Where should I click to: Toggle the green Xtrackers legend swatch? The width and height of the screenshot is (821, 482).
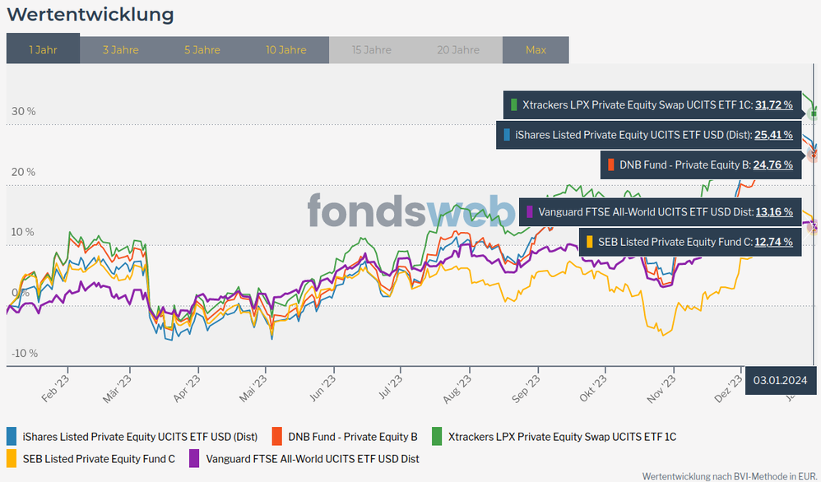pos(438,436)
